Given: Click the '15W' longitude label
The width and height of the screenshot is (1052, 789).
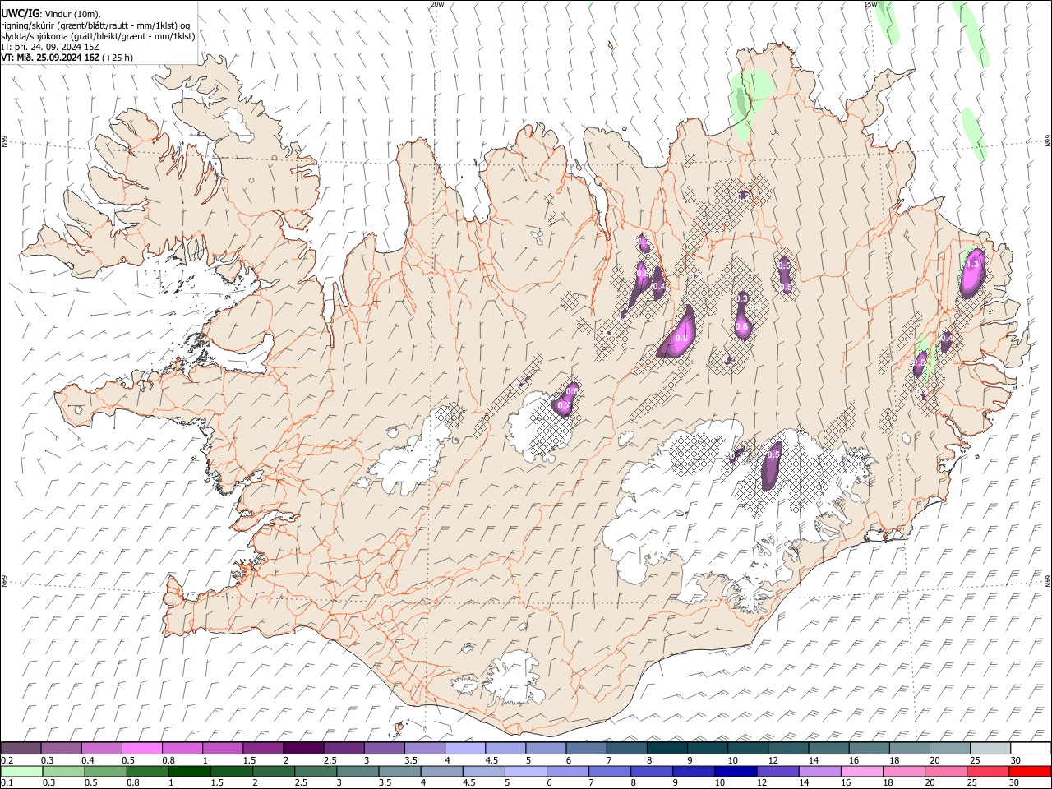Looking at the screenshot, I should [870, 4].
